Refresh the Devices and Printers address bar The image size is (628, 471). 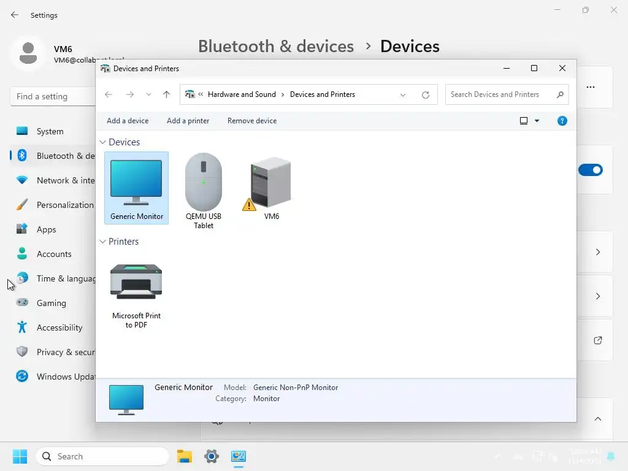click(426, 94)
